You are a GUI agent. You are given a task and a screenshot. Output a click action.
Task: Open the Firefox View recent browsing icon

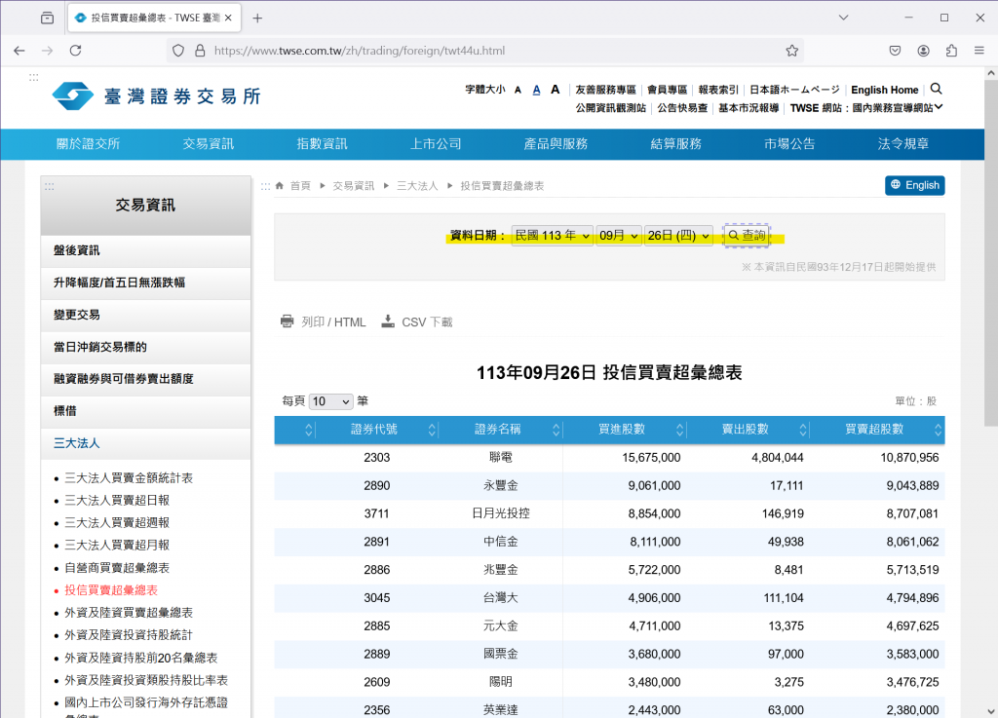[x=47, y=18]
